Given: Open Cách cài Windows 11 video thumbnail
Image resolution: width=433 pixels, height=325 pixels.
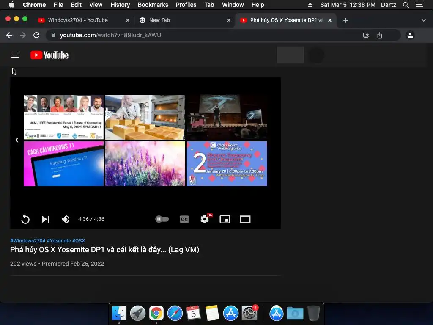Looking at the screenshot, I should coord(63,164).
